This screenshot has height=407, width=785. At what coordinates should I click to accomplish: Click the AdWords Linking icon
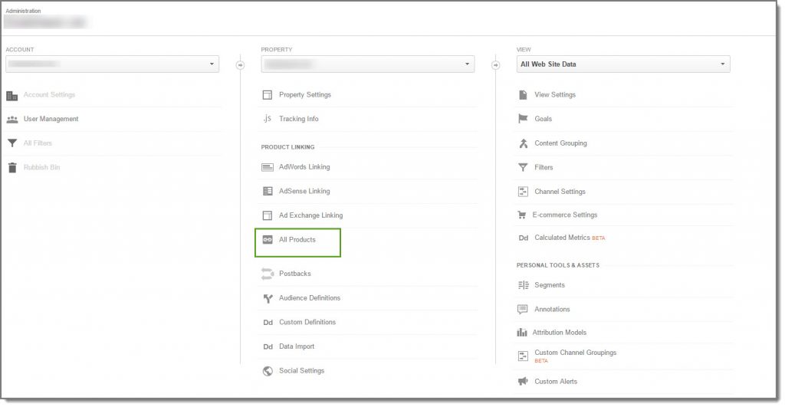268,167
